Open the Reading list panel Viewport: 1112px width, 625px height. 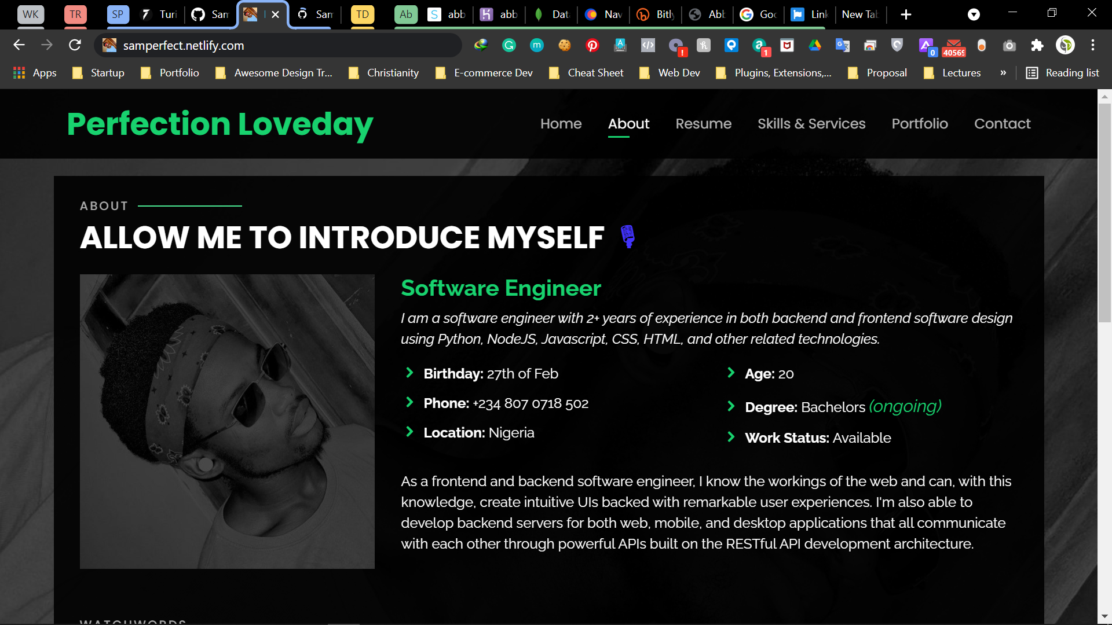point(1063,73)
